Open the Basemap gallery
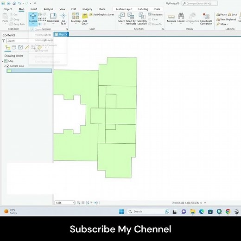Image resolution: width=241 pixels, height=241 pixels. click(76, 18)
